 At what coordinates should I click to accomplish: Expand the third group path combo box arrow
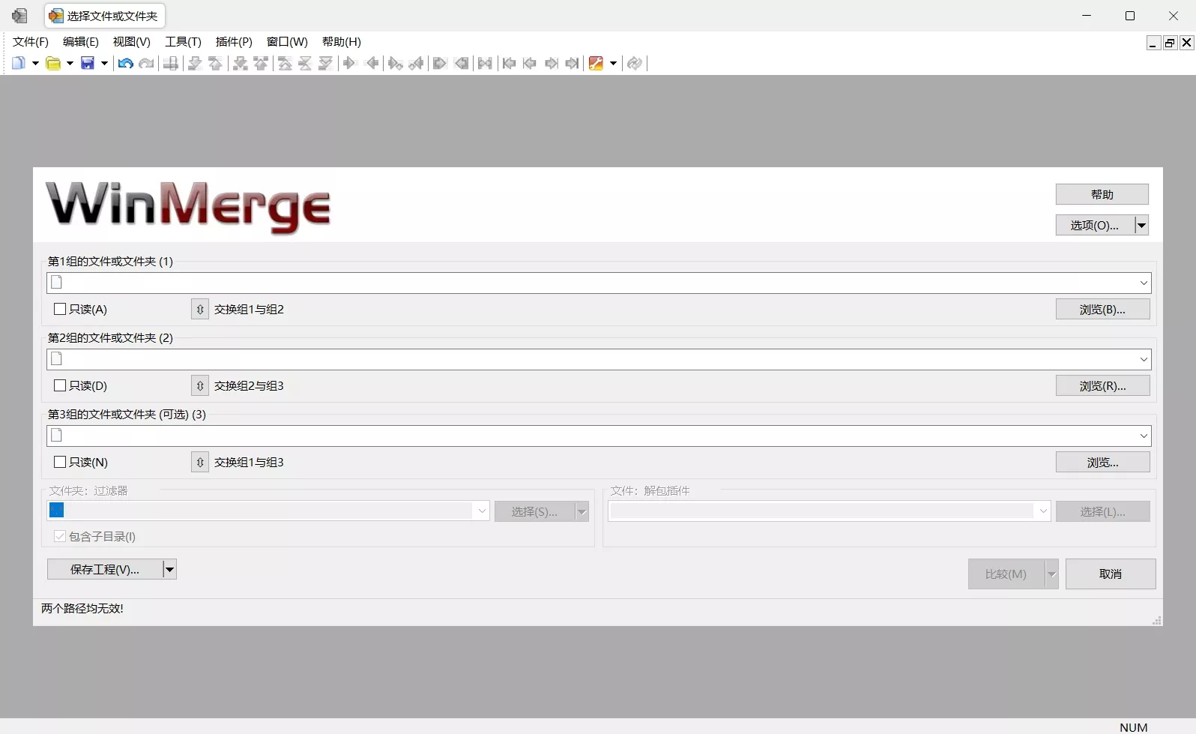(1144, 436)
